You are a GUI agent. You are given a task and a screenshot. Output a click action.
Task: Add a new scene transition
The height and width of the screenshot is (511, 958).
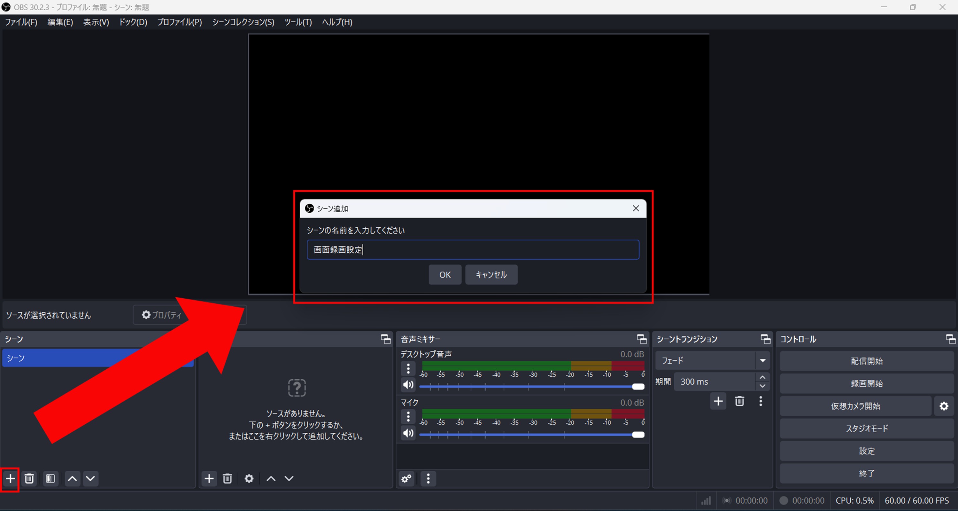point(718,401)
